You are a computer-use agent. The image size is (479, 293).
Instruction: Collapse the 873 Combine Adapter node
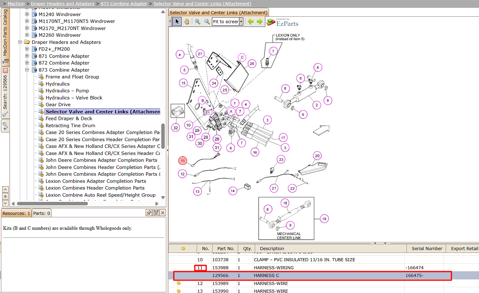27,70
